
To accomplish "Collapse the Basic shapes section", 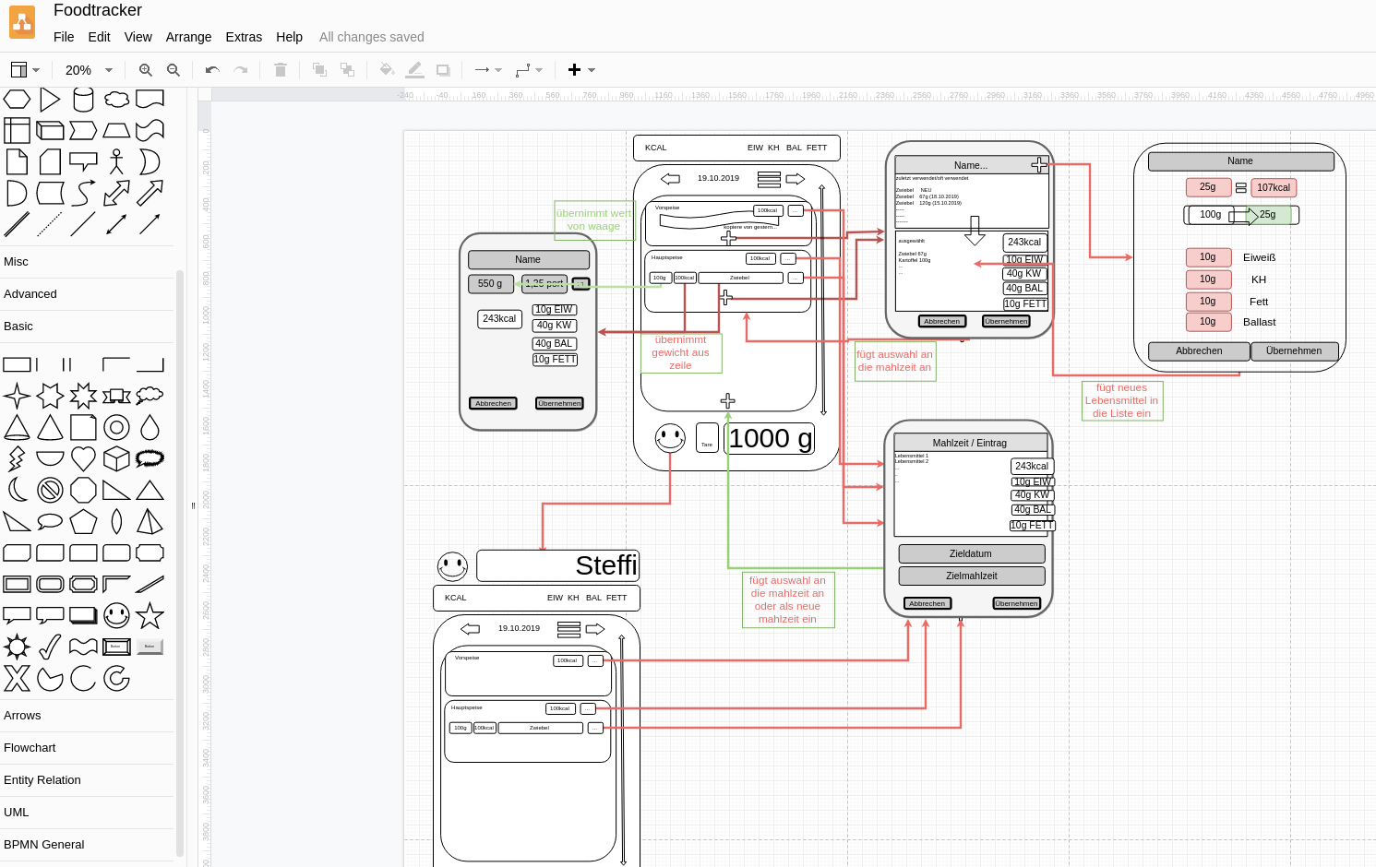I will pos(87,327).
